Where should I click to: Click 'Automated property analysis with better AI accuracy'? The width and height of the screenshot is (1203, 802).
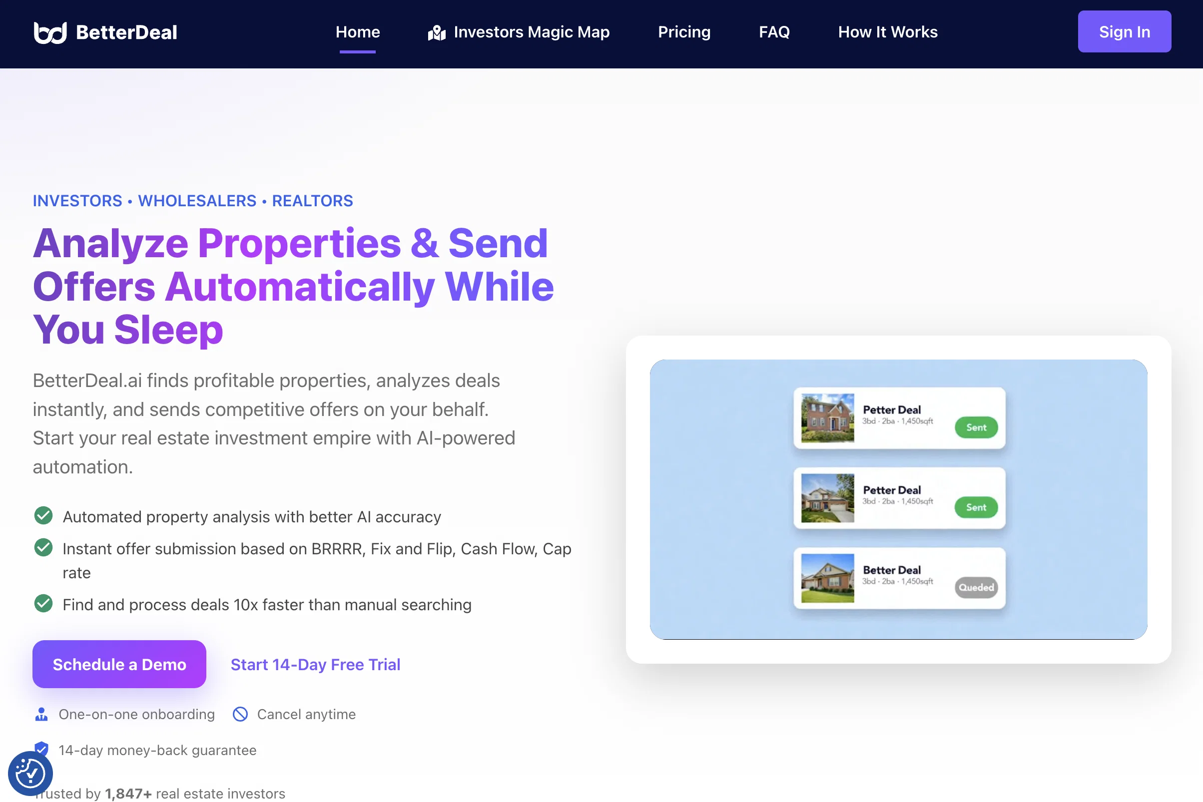(252, 516)
